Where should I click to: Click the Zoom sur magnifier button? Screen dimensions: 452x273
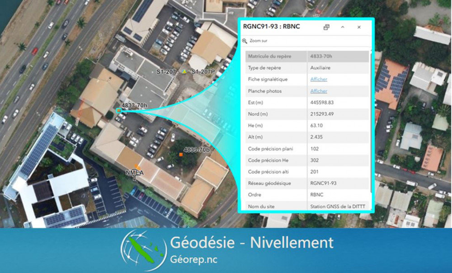coord(245,41)
